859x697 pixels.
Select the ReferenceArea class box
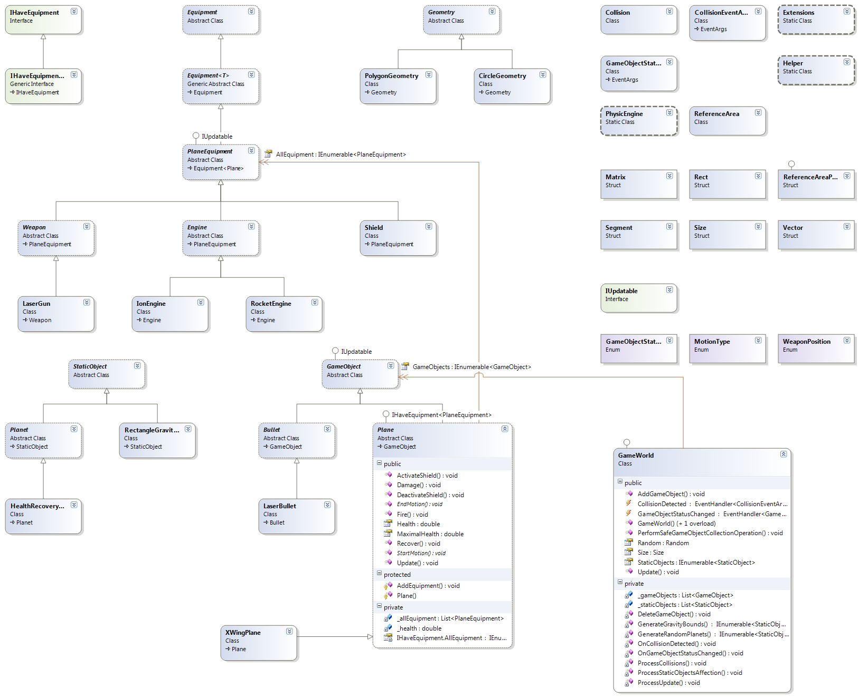tap(728, 121)
